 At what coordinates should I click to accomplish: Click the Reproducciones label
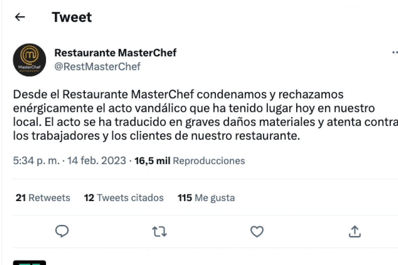[209, 161]
